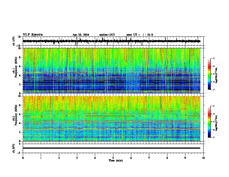
Task: Click the time axis tick label "0"
Action: point(23,158)
